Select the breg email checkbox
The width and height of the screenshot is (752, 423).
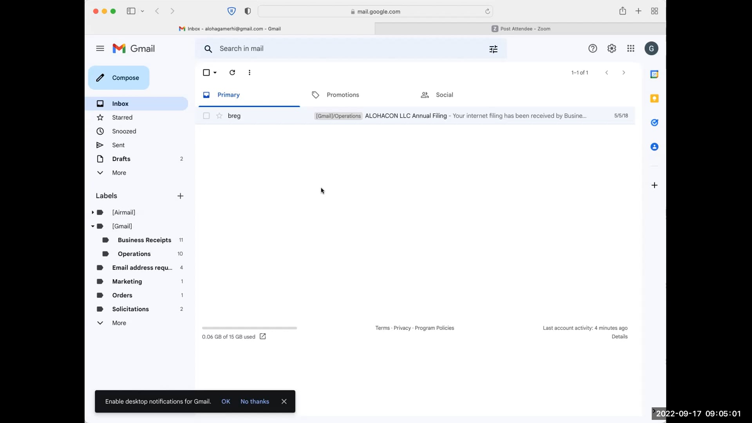pyautogui.click(x=206, y=116)
